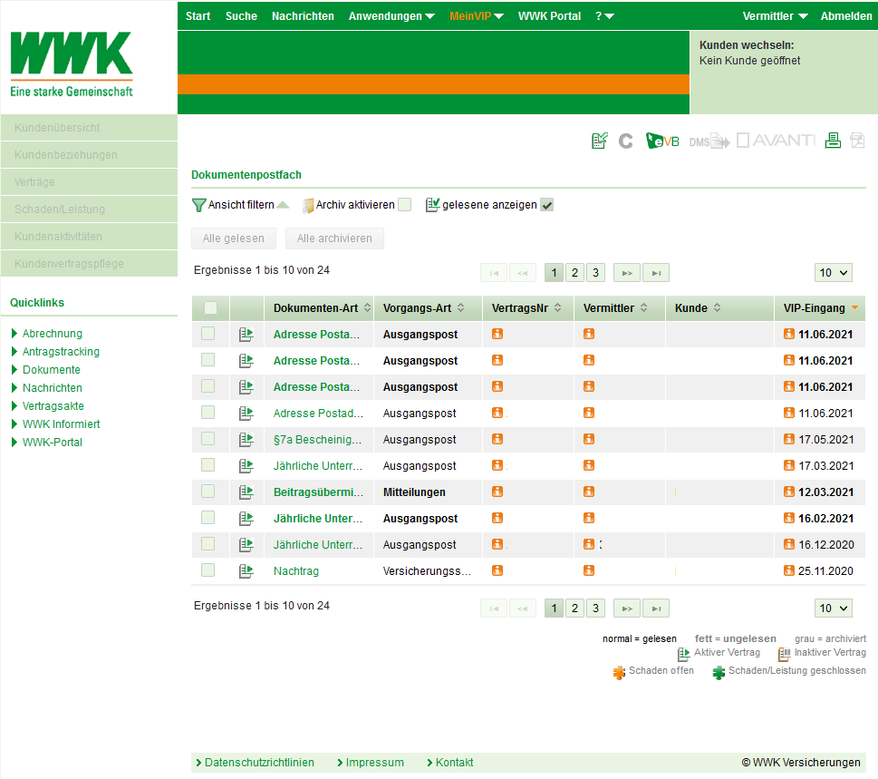Open Abrechnung quicklink
The width and height of the screenshot is (878, 779).
tap(52, 334)
